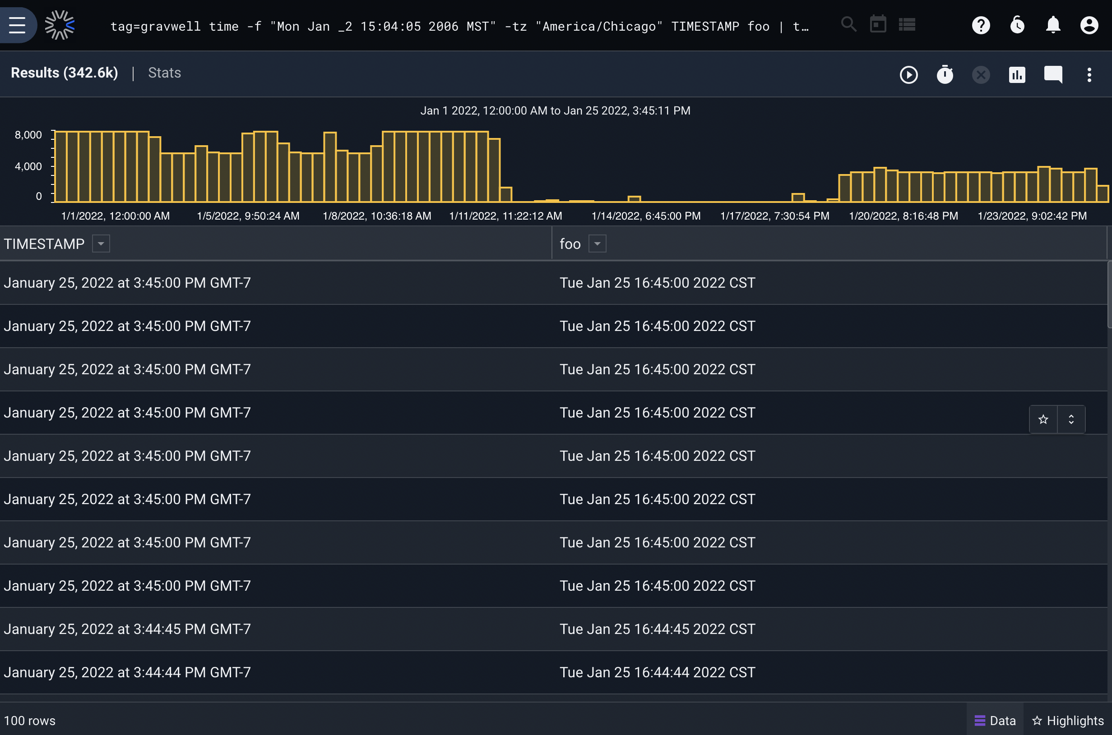Viewport: 1112px width, 735px height.
Task: Relaunch the search with play button
Action: (x=908, y=74)
